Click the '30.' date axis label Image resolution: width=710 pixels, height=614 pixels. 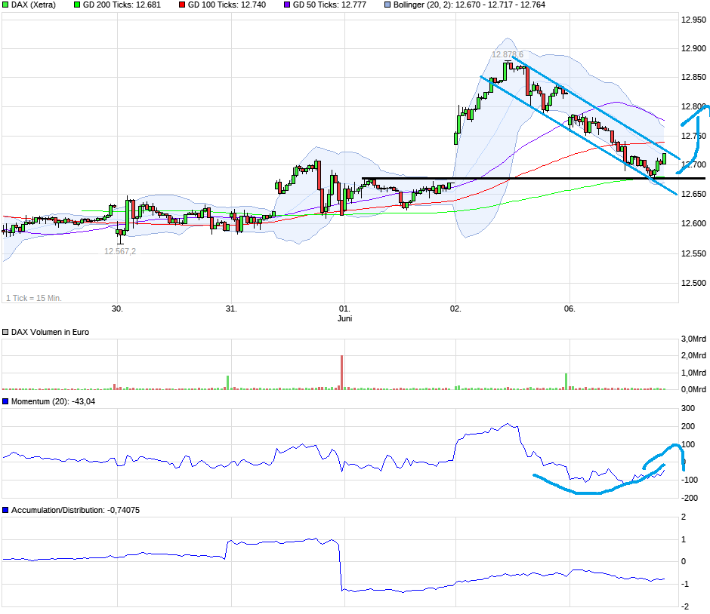pos(117,309)
